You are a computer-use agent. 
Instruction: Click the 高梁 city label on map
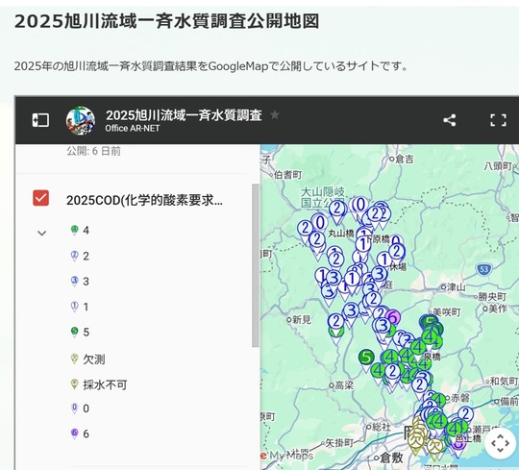coord(345,384)
